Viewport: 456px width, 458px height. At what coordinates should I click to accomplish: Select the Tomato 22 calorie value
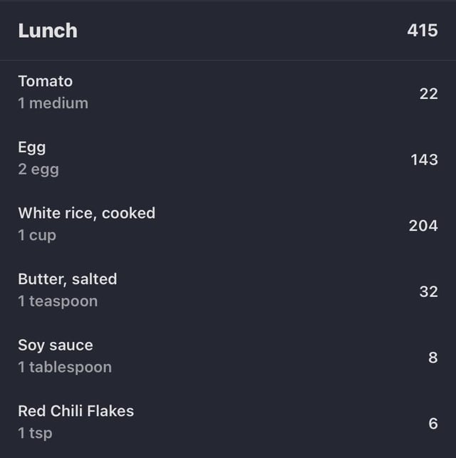click(x=429, y=94)
